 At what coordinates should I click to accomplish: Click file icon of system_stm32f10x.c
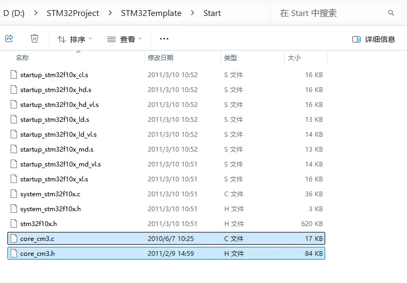[x=14, y=194]
